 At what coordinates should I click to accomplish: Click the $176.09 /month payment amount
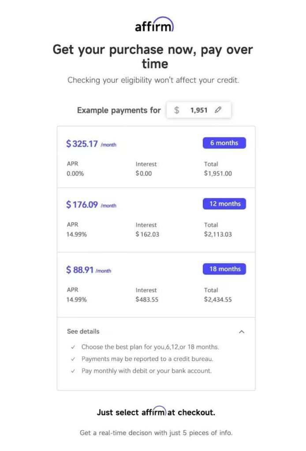[91, 204]
